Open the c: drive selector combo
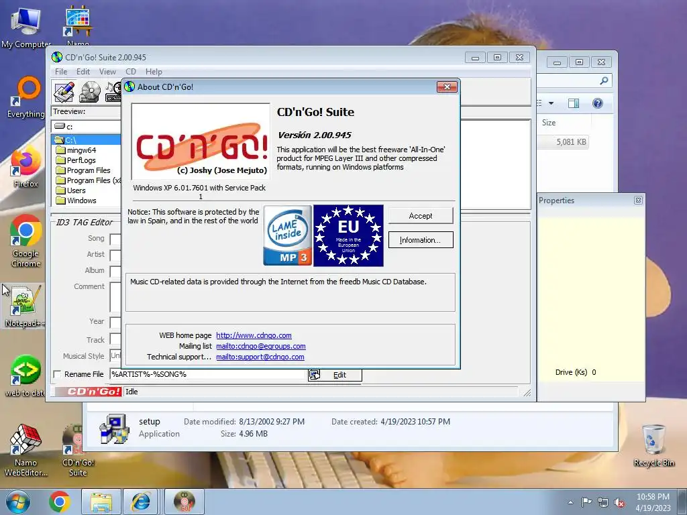 tap(87, 127)
